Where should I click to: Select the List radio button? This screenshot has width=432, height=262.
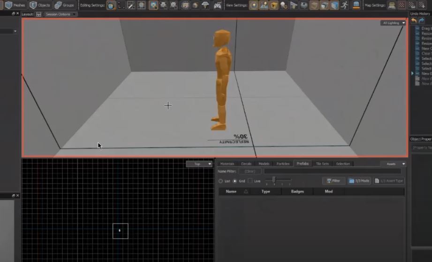(x=220, y=181)
